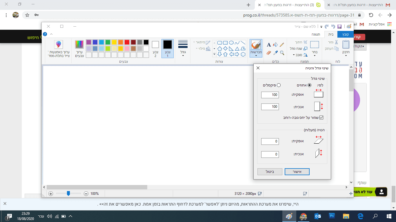
Task: Select the oval shape in the shapes gallery
Action: (231, 43)
